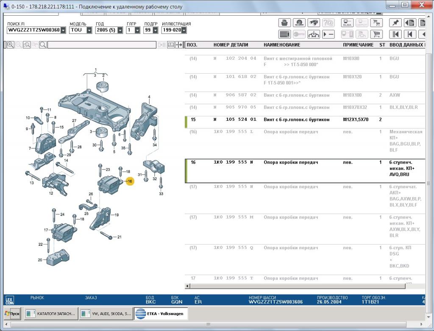434x331 pixels.
Task: Click the ПРИМЕЧАНИЕ column header
Action: pyautogui.click(x=358, y=45)
